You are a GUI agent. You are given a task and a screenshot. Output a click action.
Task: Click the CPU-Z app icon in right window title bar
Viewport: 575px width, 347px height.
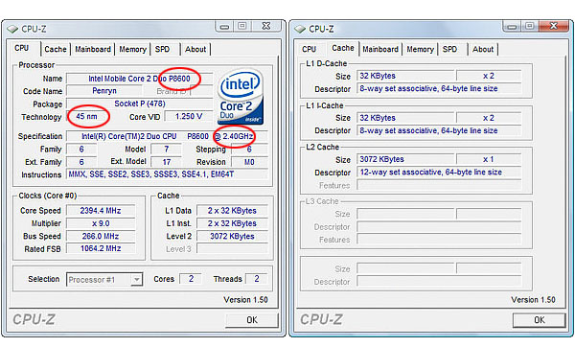point(300,29)
